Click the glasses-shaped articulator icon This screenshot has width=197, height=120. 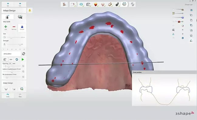point(11,60)
